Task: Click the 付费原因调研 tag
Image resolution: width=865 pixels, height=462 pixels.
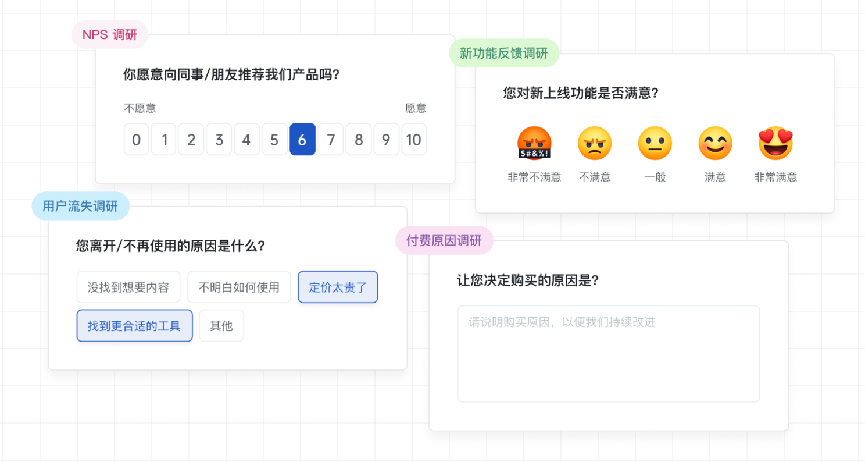Action: [444, 241]
